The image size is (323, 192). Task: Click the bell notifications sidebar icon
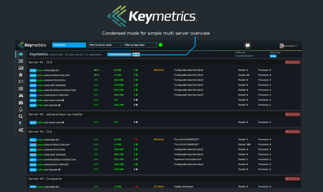tap(21, 109)
